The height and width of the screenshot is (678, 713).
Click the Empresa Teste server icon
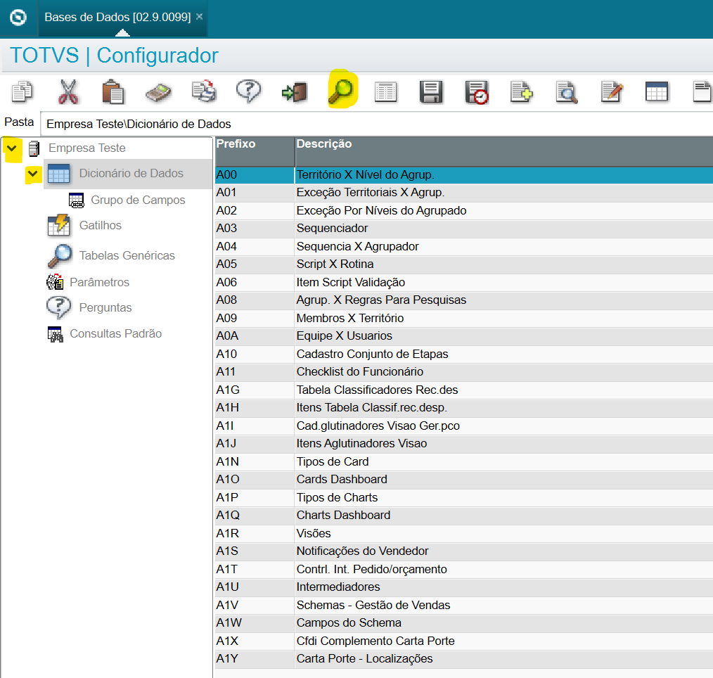pos(34,148)
